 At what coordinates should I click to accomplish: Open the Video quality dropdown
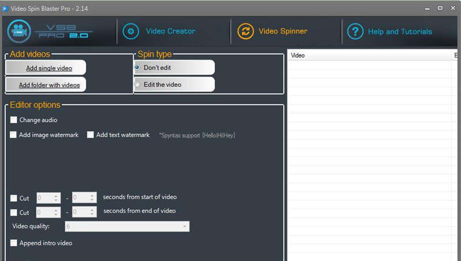127,227
